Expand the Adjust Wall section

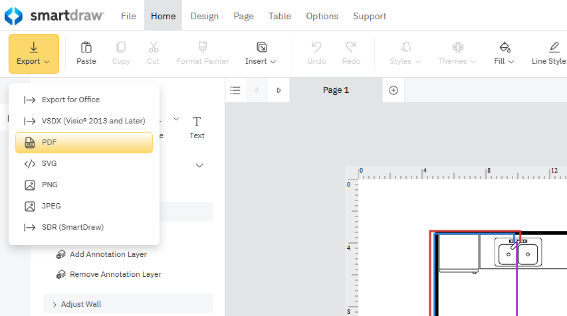pyautogui.click(x=80, y=304)
